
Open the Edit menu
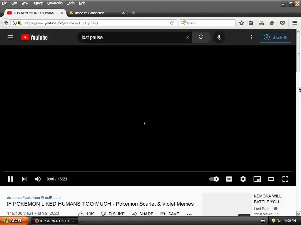coord(14,3)
